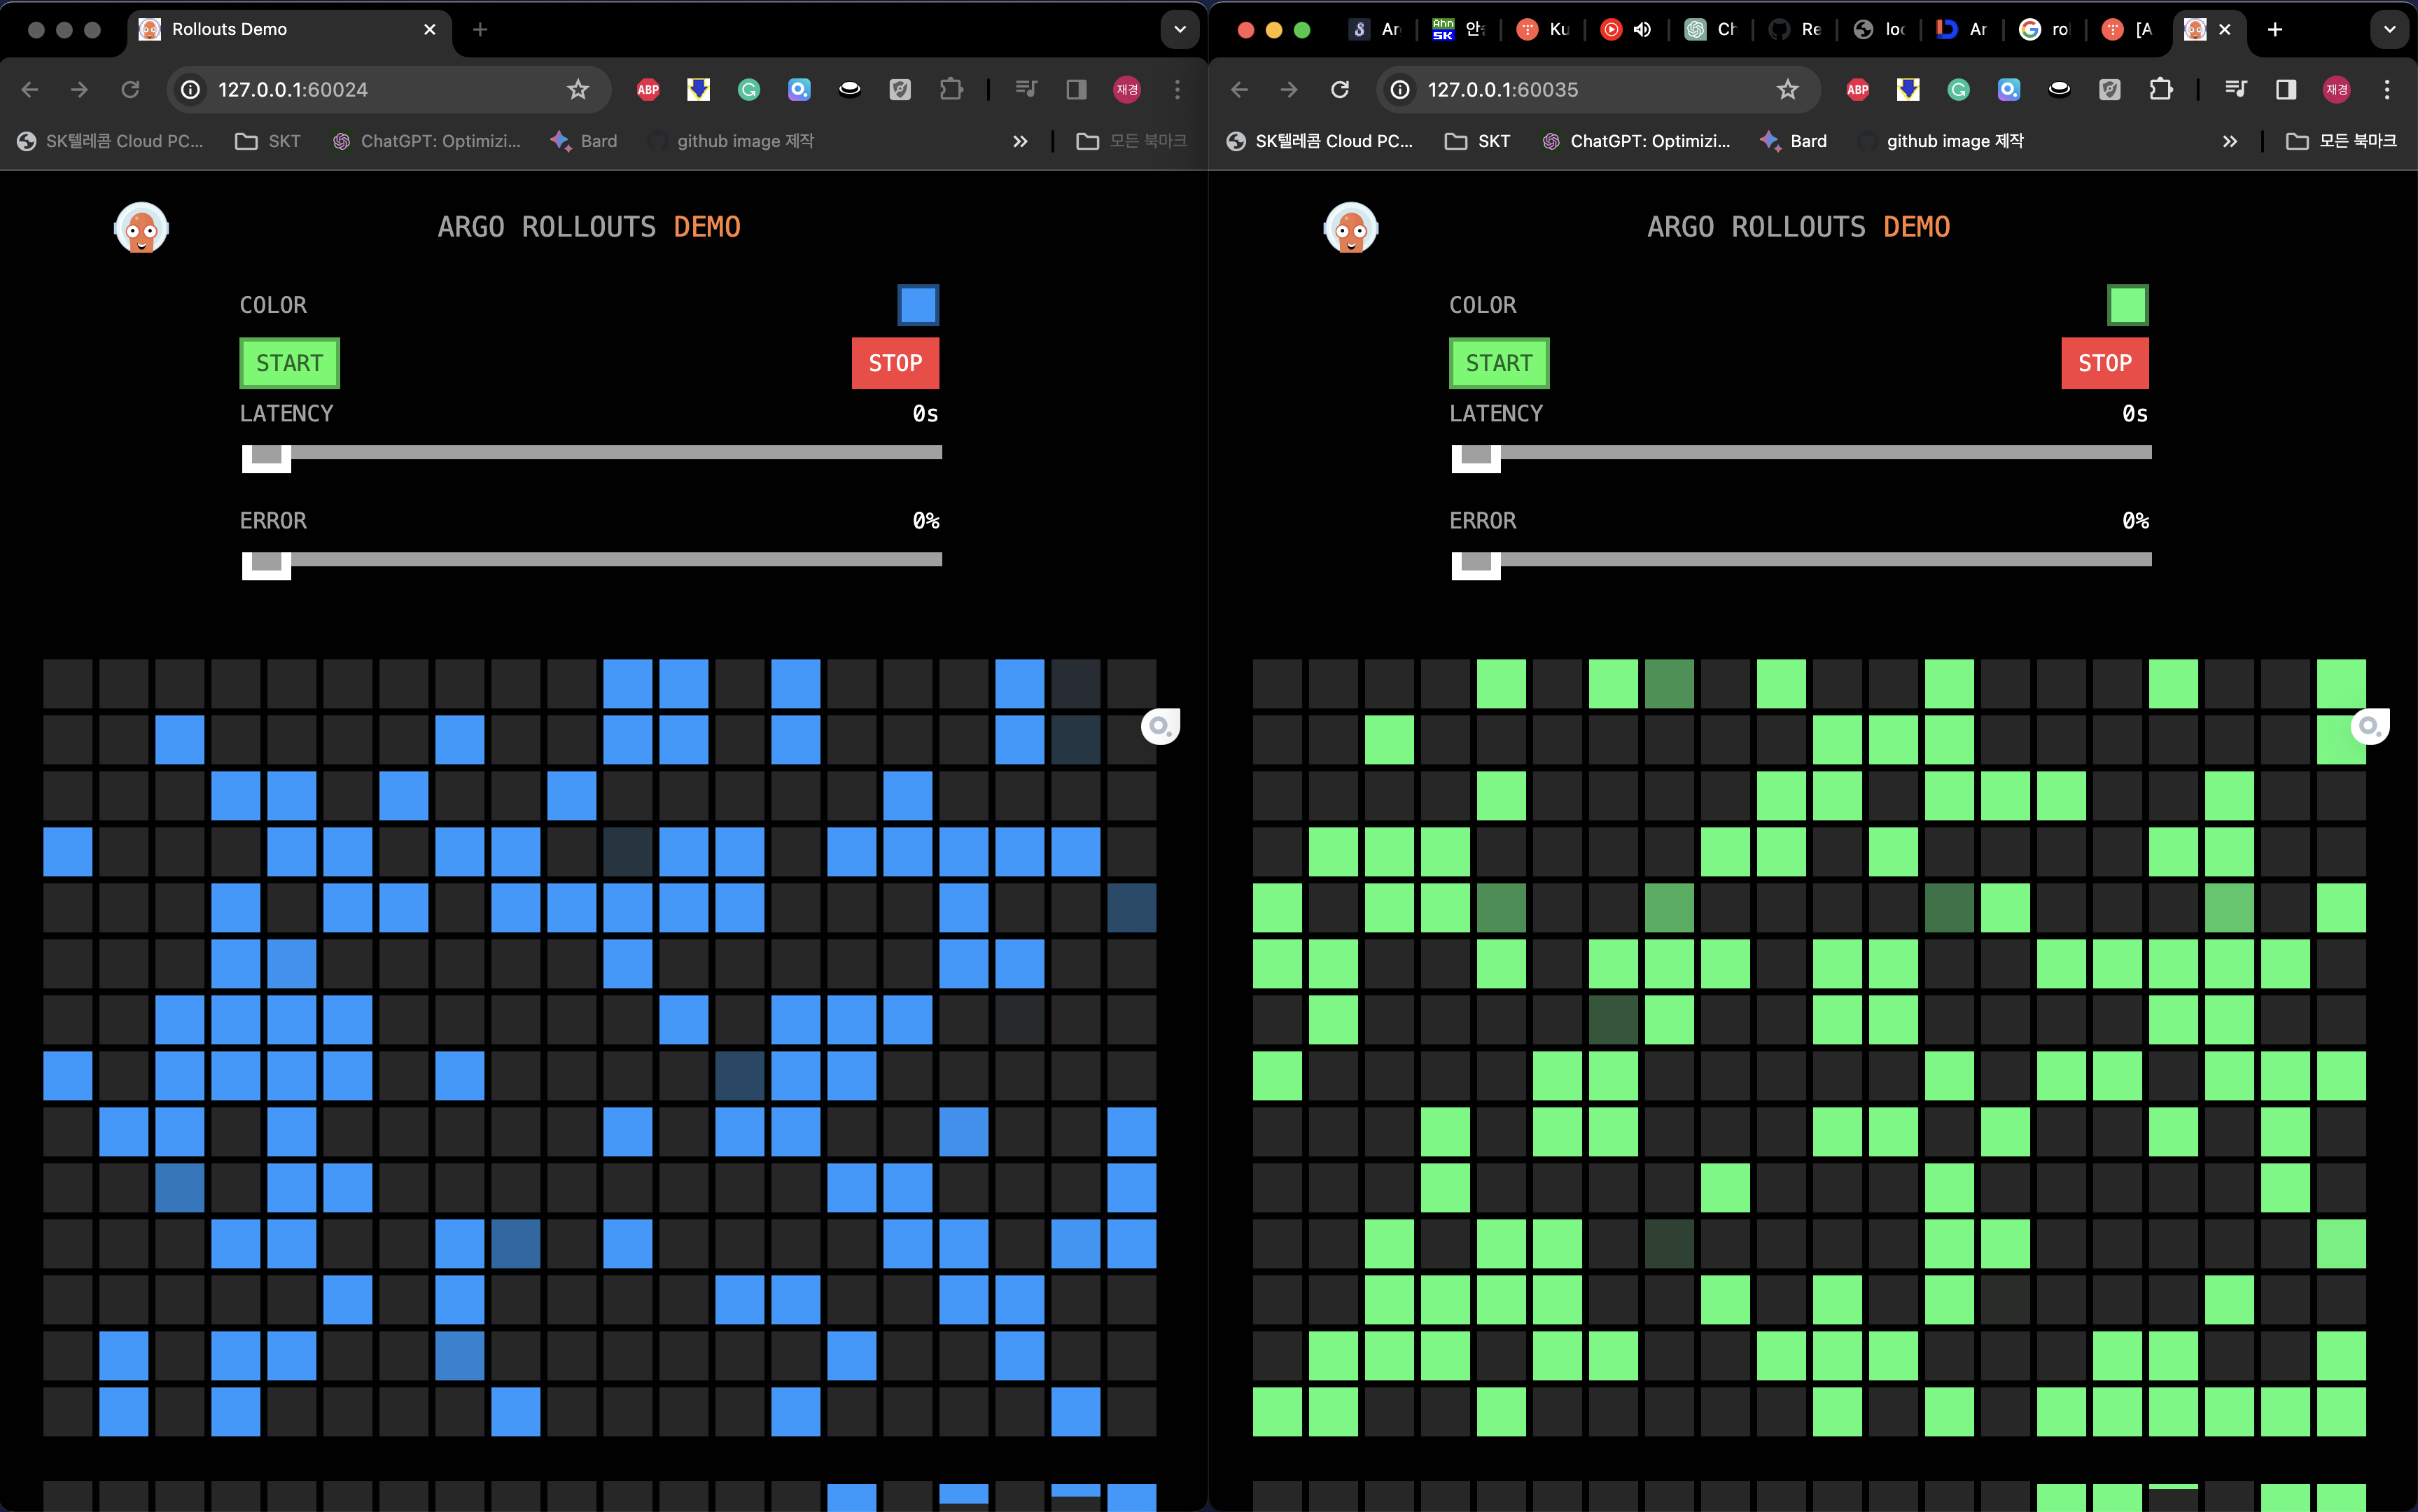Open Chrome three-dot menu in left window
The width and height of the screenshot is (2418, 1512).
coord(1178,90)
